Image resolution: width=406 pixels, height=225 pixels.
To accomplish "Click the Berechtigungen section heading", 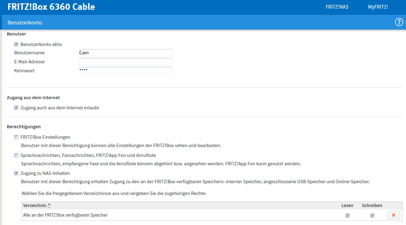I will tap(24, 127).
